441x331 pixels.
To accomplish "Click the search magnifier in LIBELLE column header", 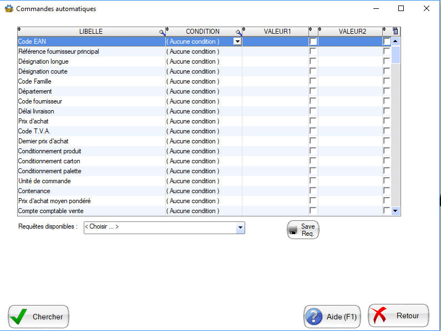I will tap(162, 33).
